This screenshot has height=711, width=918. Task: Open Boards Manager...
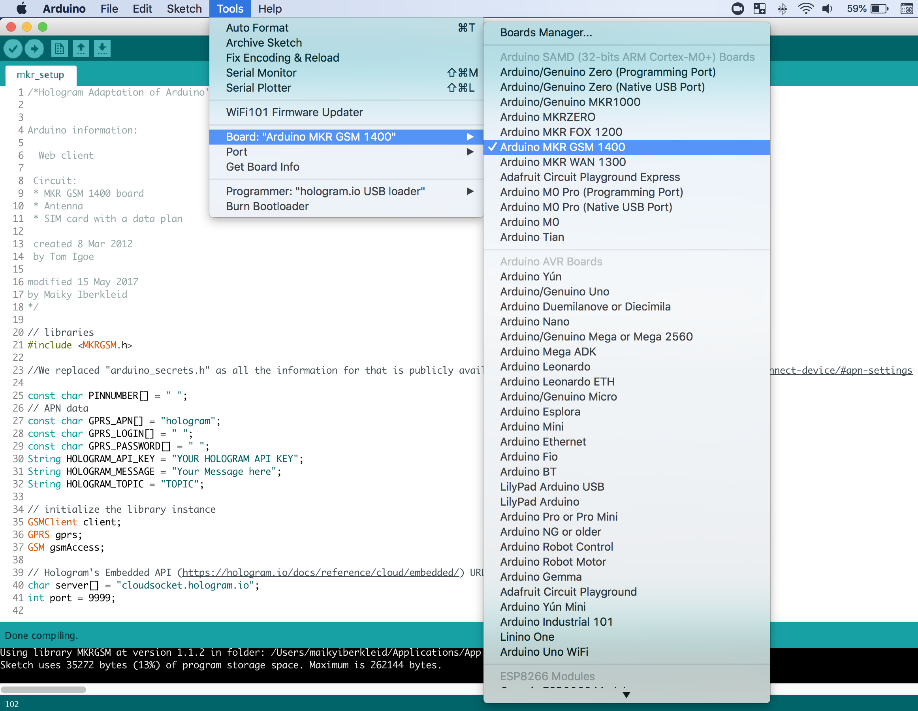626,33
